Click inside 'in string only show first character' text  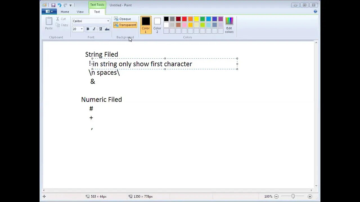tap(143, 64)
